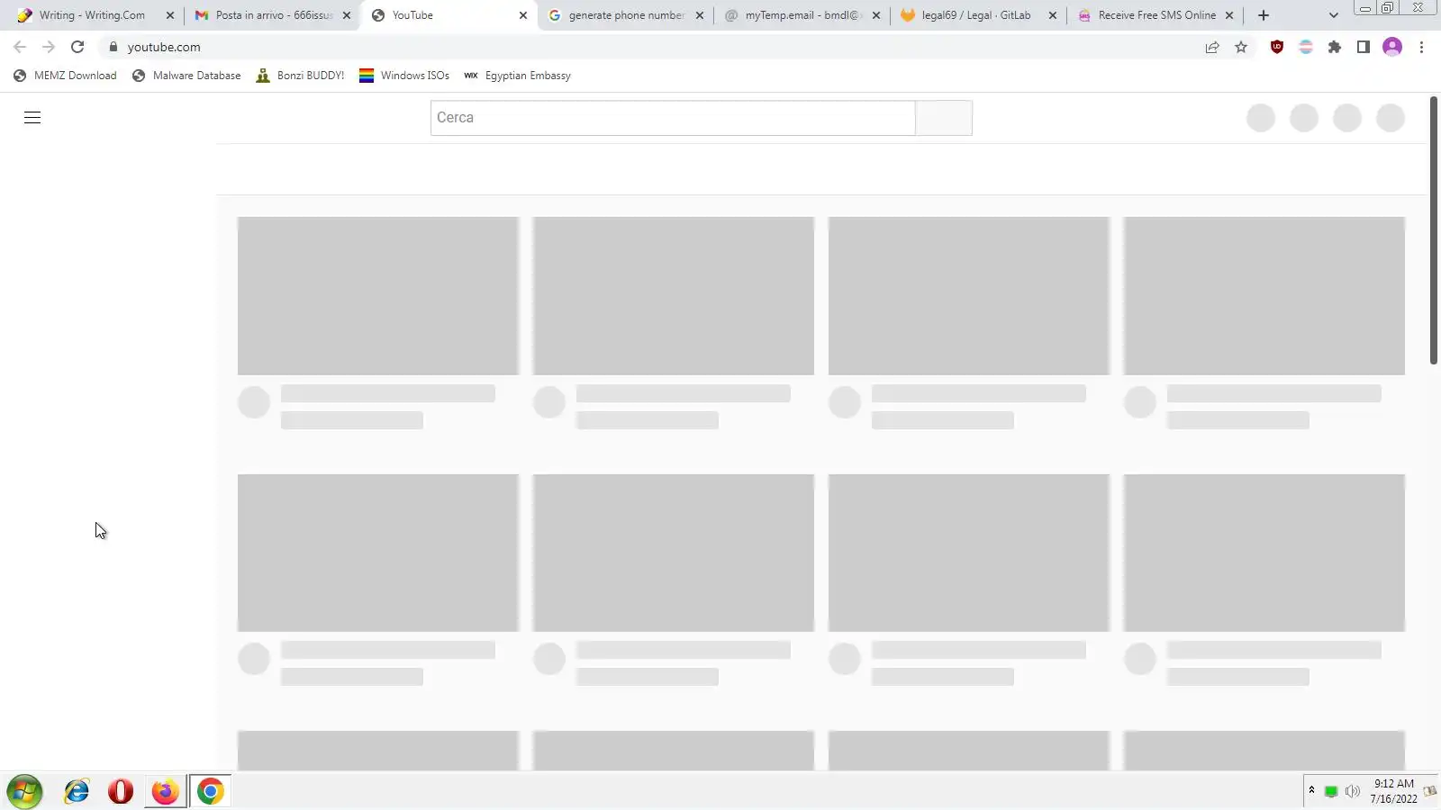Close the YouTube tab
Viewport: 1441px width, 810px height.
(523, 15)
